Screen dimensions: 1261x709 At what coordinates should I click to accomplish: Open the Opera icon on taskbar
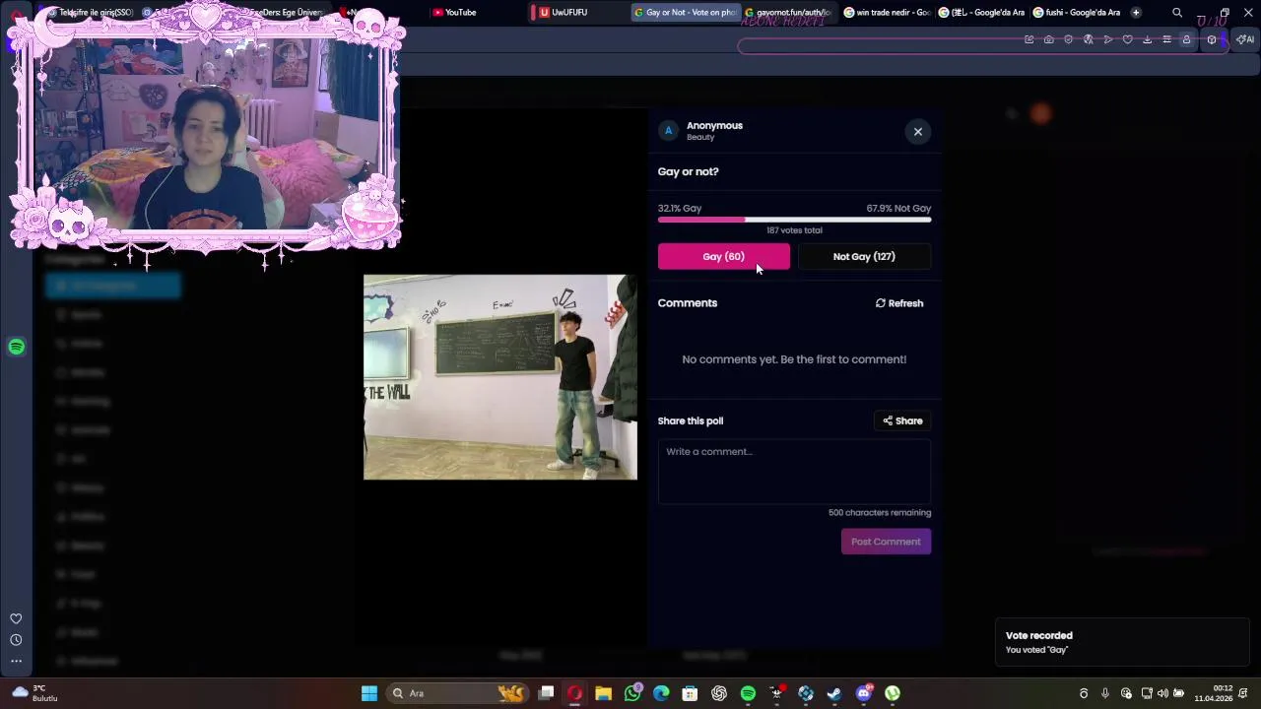point(574,693)
